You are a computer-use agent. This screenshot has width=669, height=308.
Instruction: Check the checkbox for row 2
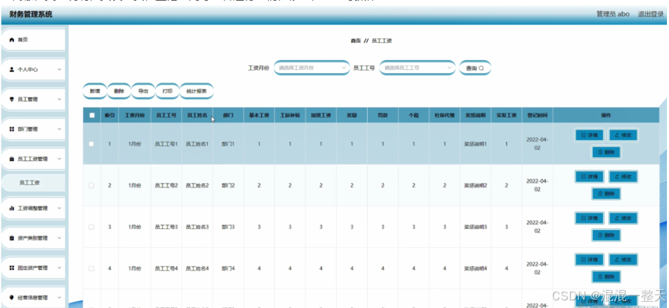pyautogui.click(x=91, y=185)
